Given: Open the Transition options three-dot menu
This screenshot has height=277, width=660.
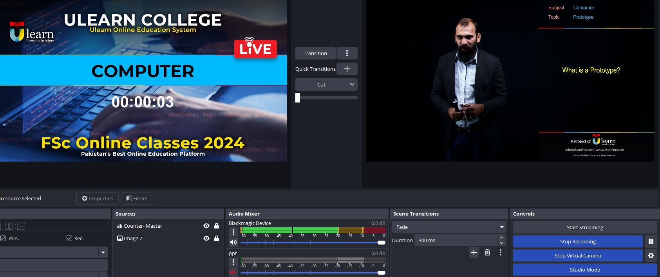Looking at the screenshot, I should (347, 53).
